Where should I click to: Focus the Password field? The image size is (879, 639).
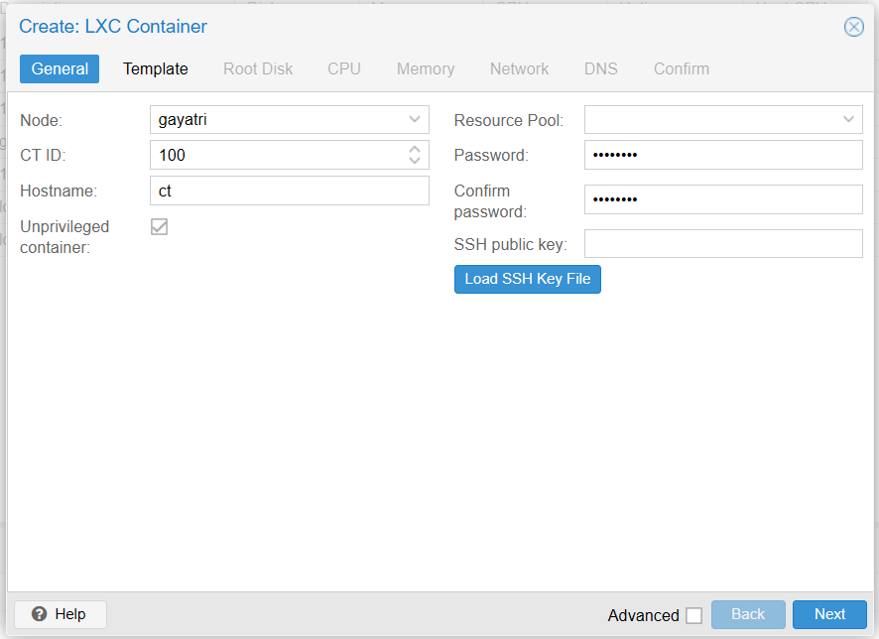coord(723,155)
